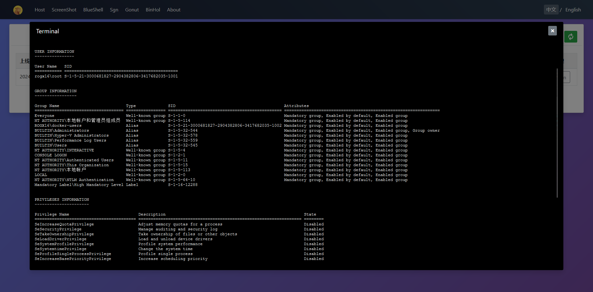The height and width of the screenshot is (292, 593).
Task: Click SeProfileSingleProcessPrivilege entry
Action: (73, 254)
